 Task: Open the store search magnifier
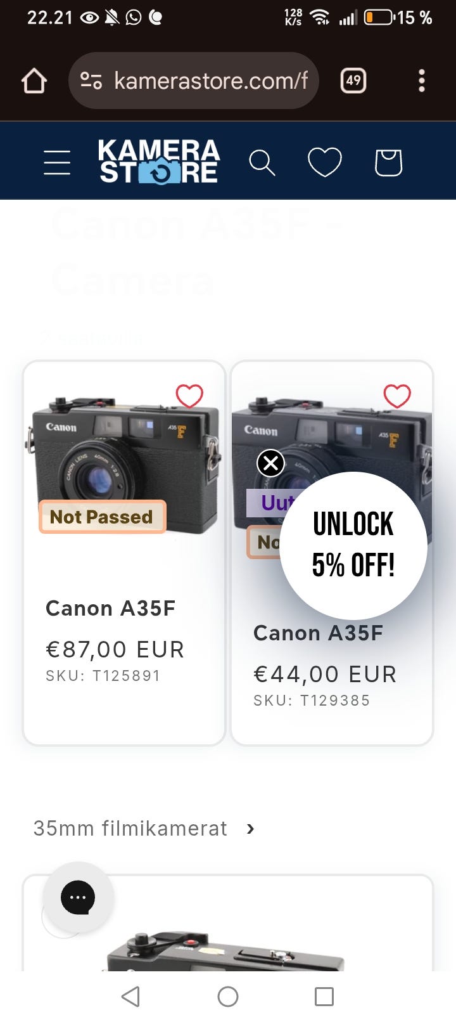tap(262, 162)
